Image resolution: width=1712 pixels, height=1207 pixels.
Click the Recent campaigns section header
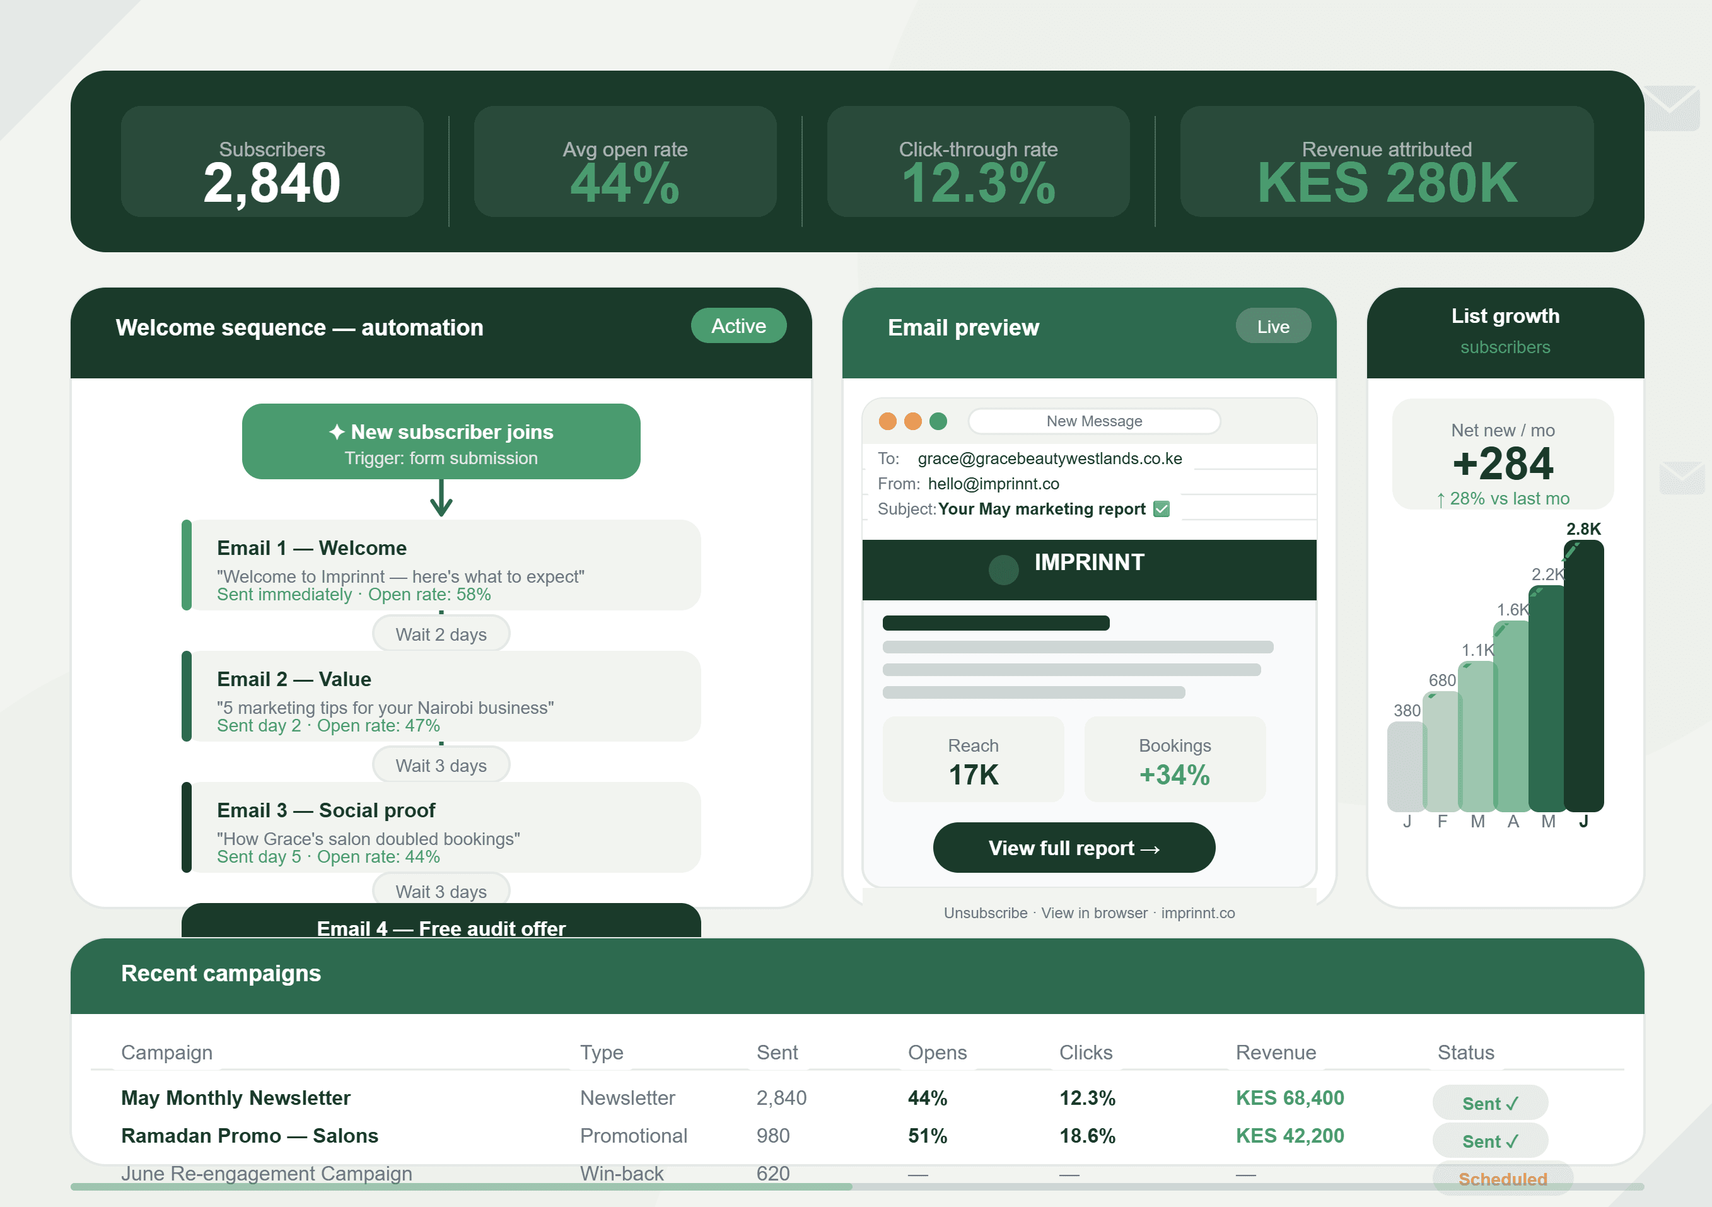[x=858, y=976]
